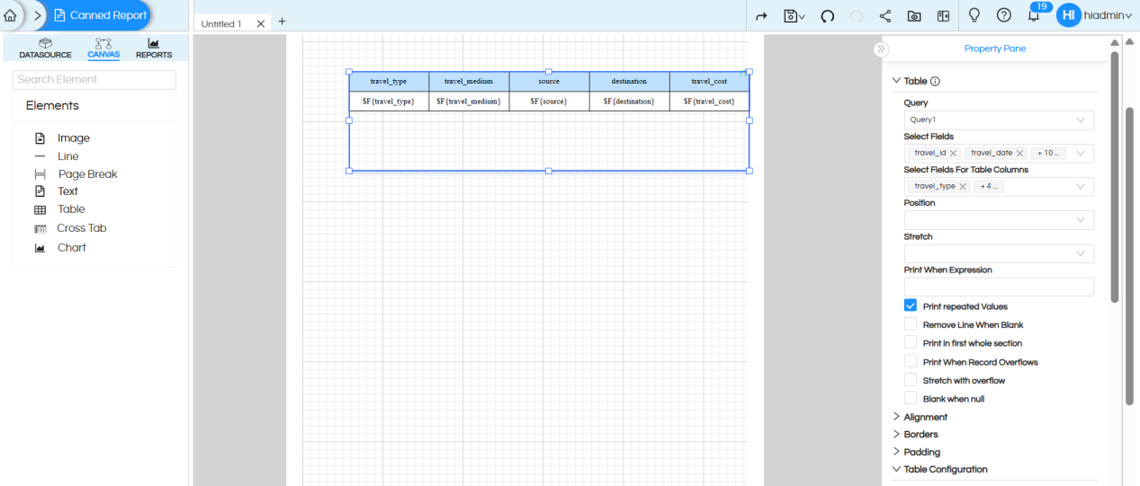Go to the home icon
Viewport: 1140px width, 486px height.
click(10, 15)
